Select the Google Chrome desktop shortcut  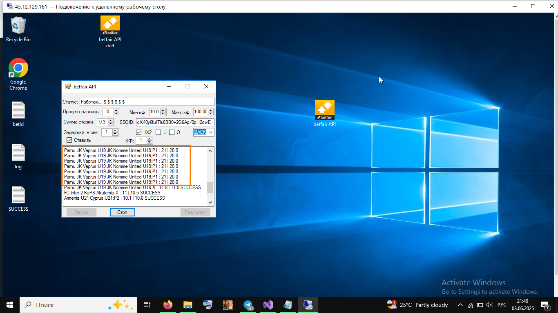pyautogui.click(x=18, y=74)
